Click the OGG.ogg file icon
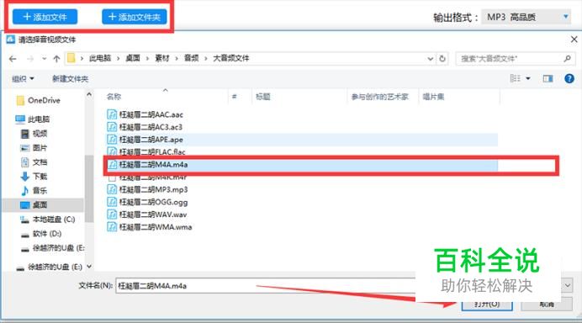The image size is (582, 323). coord(112,202)
